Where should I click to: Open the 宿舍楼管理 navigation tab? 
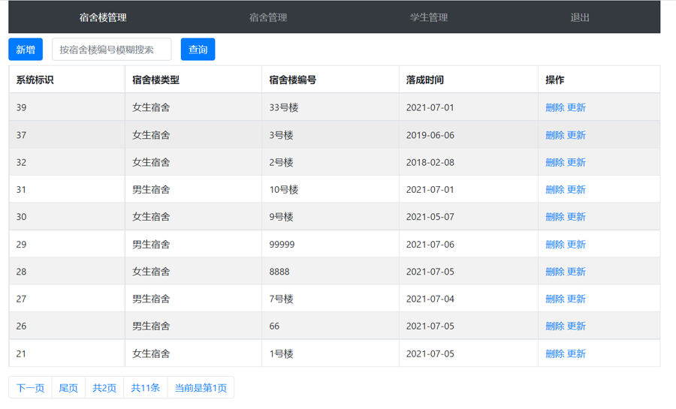[103, 18]
